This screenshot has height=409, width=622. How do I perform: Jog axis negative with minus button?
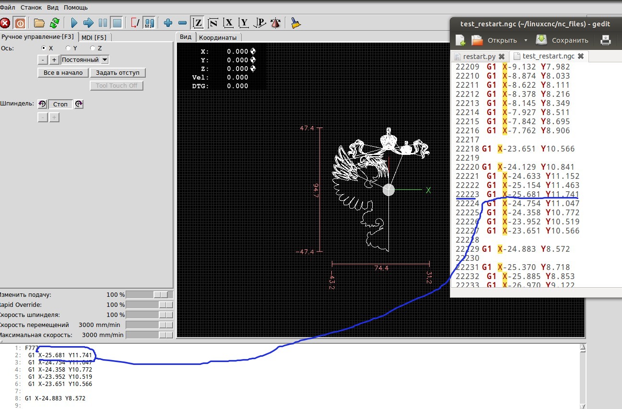click(x=43, y=60)
